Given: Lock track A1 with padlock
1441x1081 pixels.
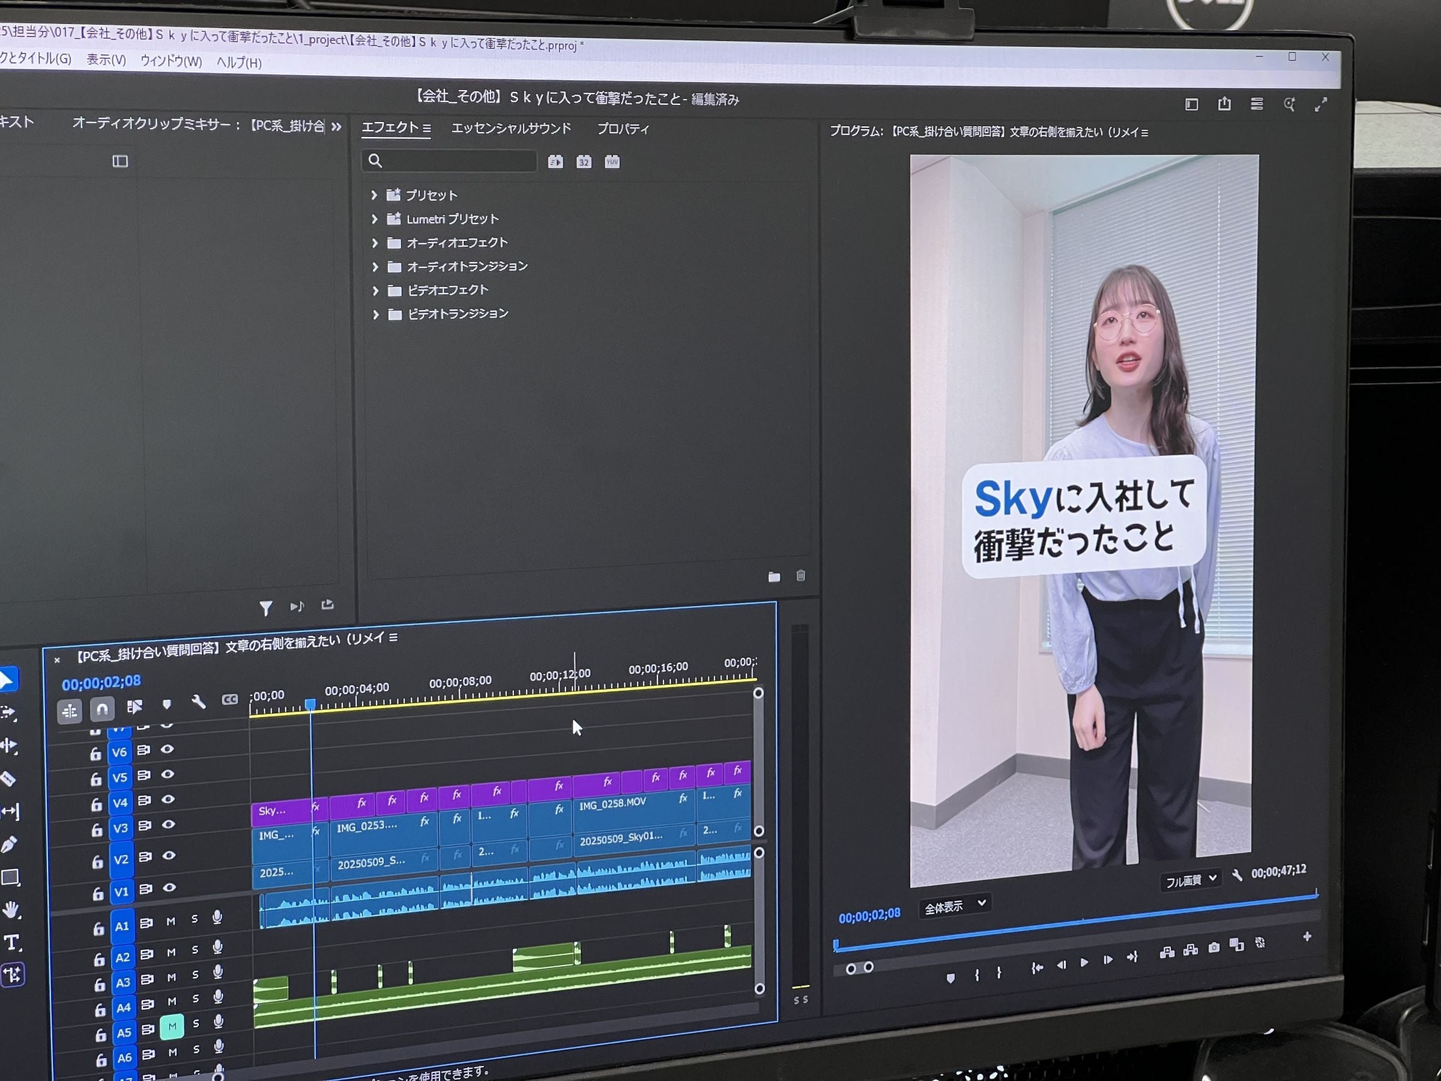Looking at the screenshot, I should click(98, 928).
